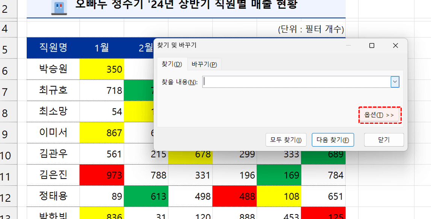The width and height of the screenshot is (431, 219).
Task: Click the 모두 찾기 button
Action: [x=286, y=140]
